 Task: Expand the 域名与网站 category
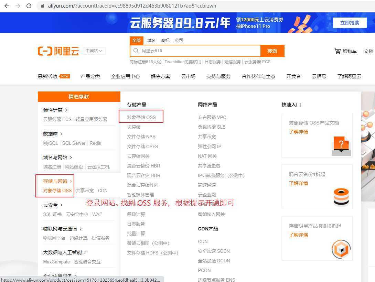coord(58,157)
